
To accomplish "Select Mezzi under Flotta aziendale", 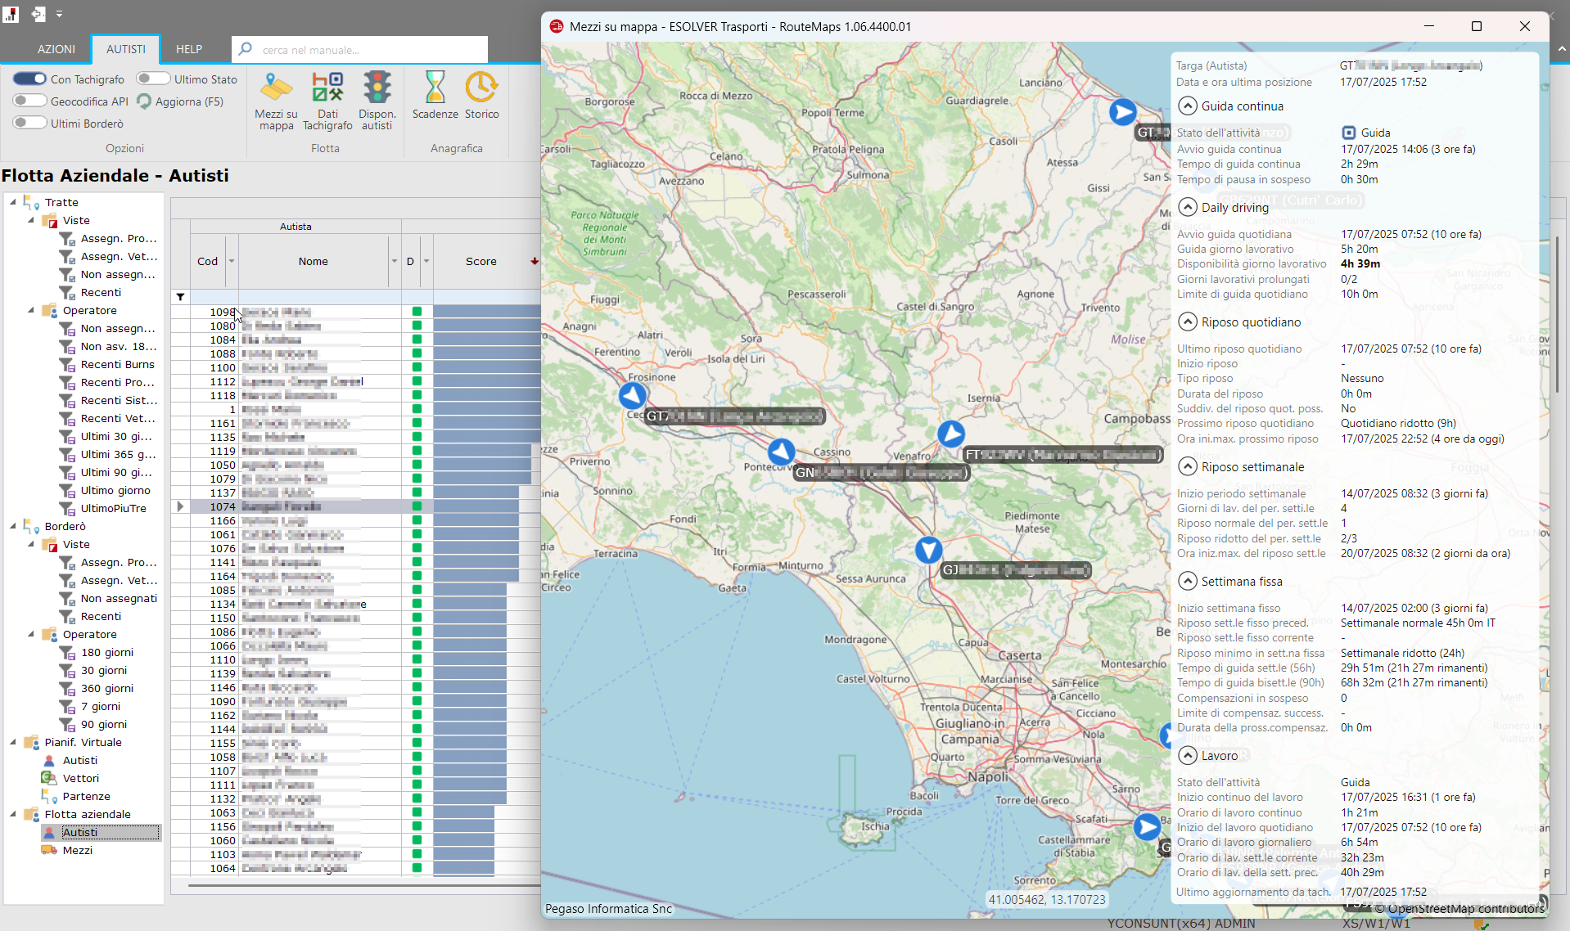I will point(78,851).
